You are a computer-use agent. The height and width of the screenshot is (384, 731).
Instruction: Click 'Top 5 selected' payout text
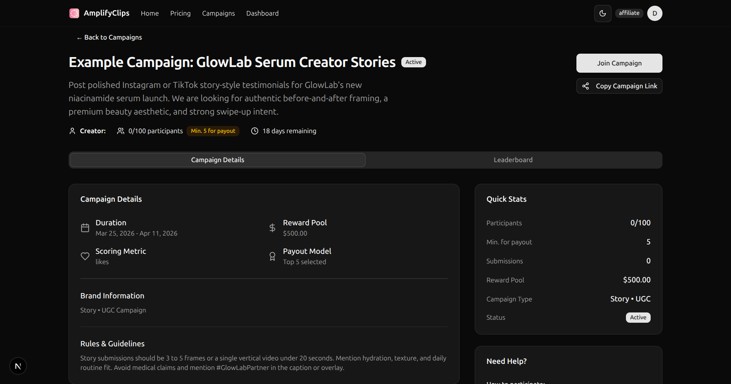click(x=305, y=262)
